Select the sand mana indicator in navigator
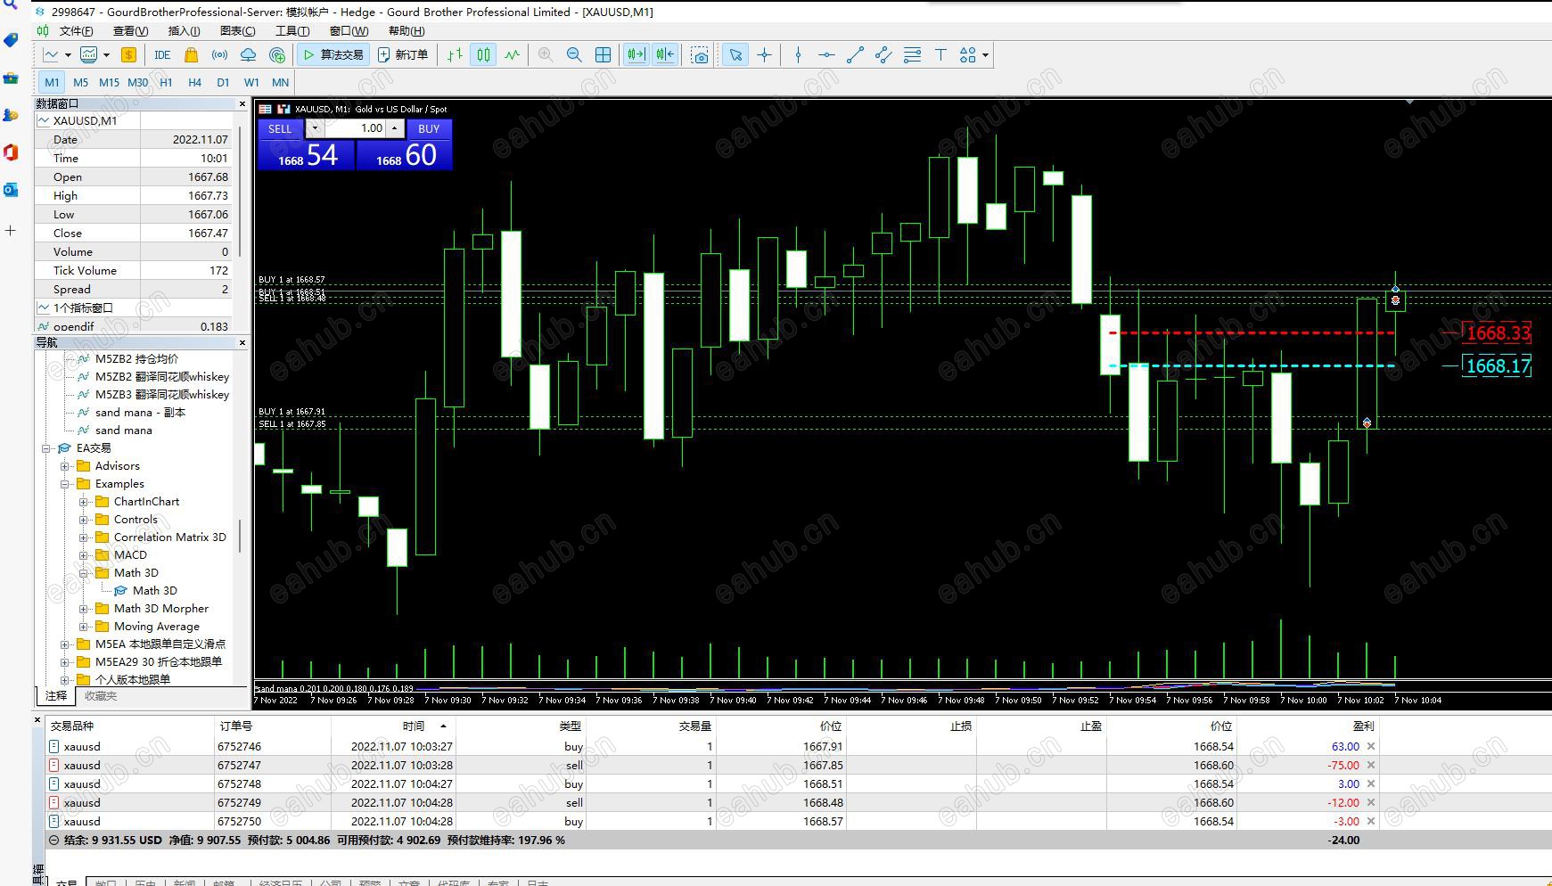Viewport: 1552px width, 886px height. click(x=124, y=431)
